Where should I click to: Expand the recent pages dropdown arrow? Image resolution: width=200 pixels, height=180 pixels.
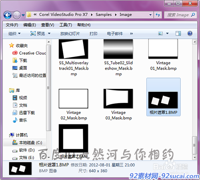(23, 15)
